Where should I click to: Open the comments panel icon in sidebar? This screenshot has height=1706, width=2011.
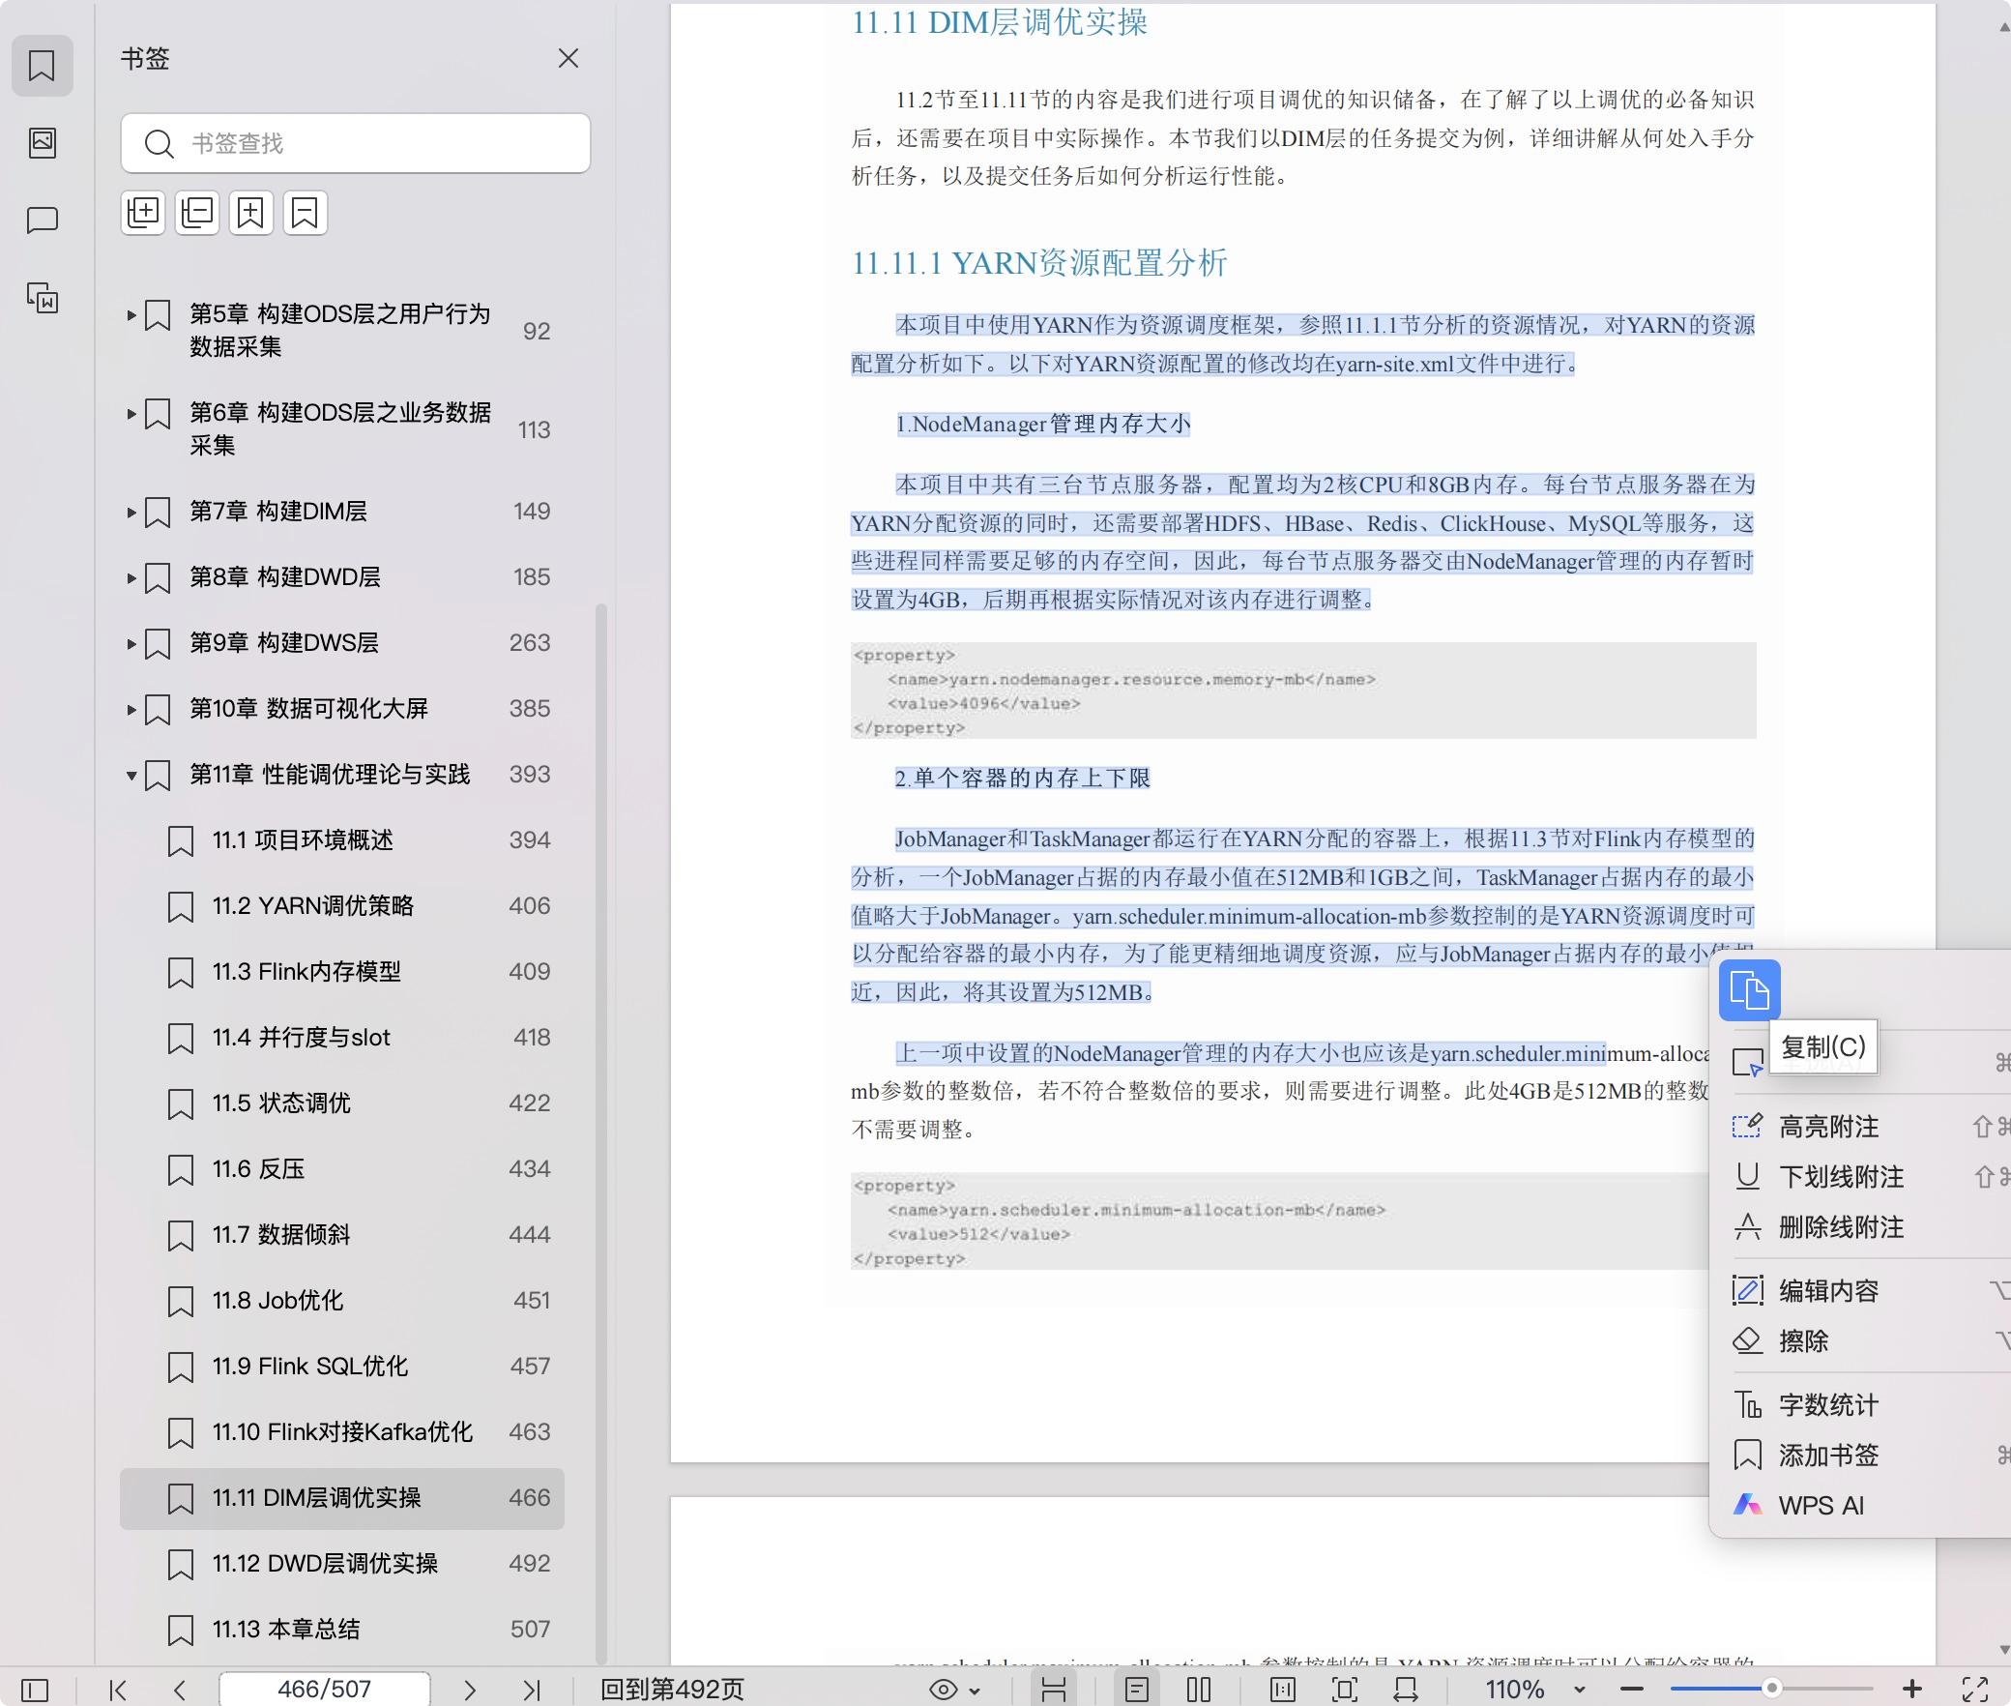click(43, 221)
